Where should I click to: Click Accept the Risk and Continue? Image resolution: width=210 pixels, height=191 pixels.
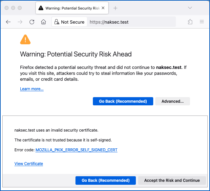click(172, 180)
